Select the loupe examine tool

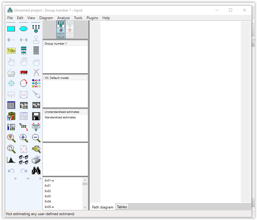pos(36,149)
